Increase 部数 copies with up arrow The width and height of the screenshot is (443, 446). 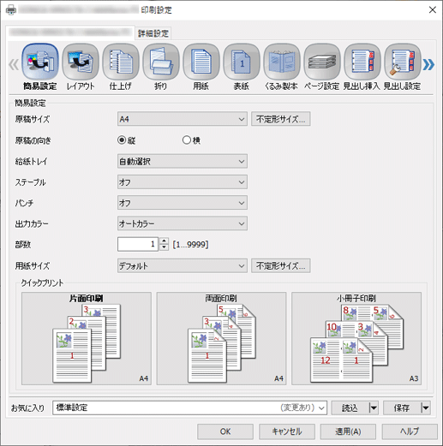(x=164, y=241)
